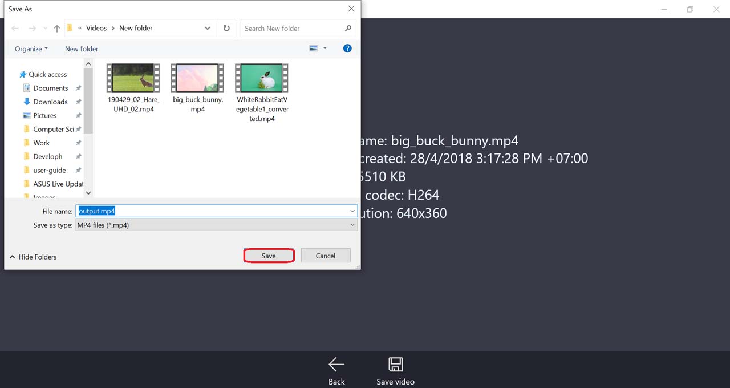Screen dimensions: 730x388
Task: Click the search magnifier icon
Action: (348, 28)
